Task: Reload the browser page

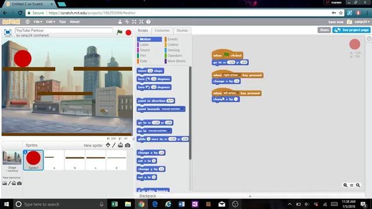Action: click(x=20, y=13)
